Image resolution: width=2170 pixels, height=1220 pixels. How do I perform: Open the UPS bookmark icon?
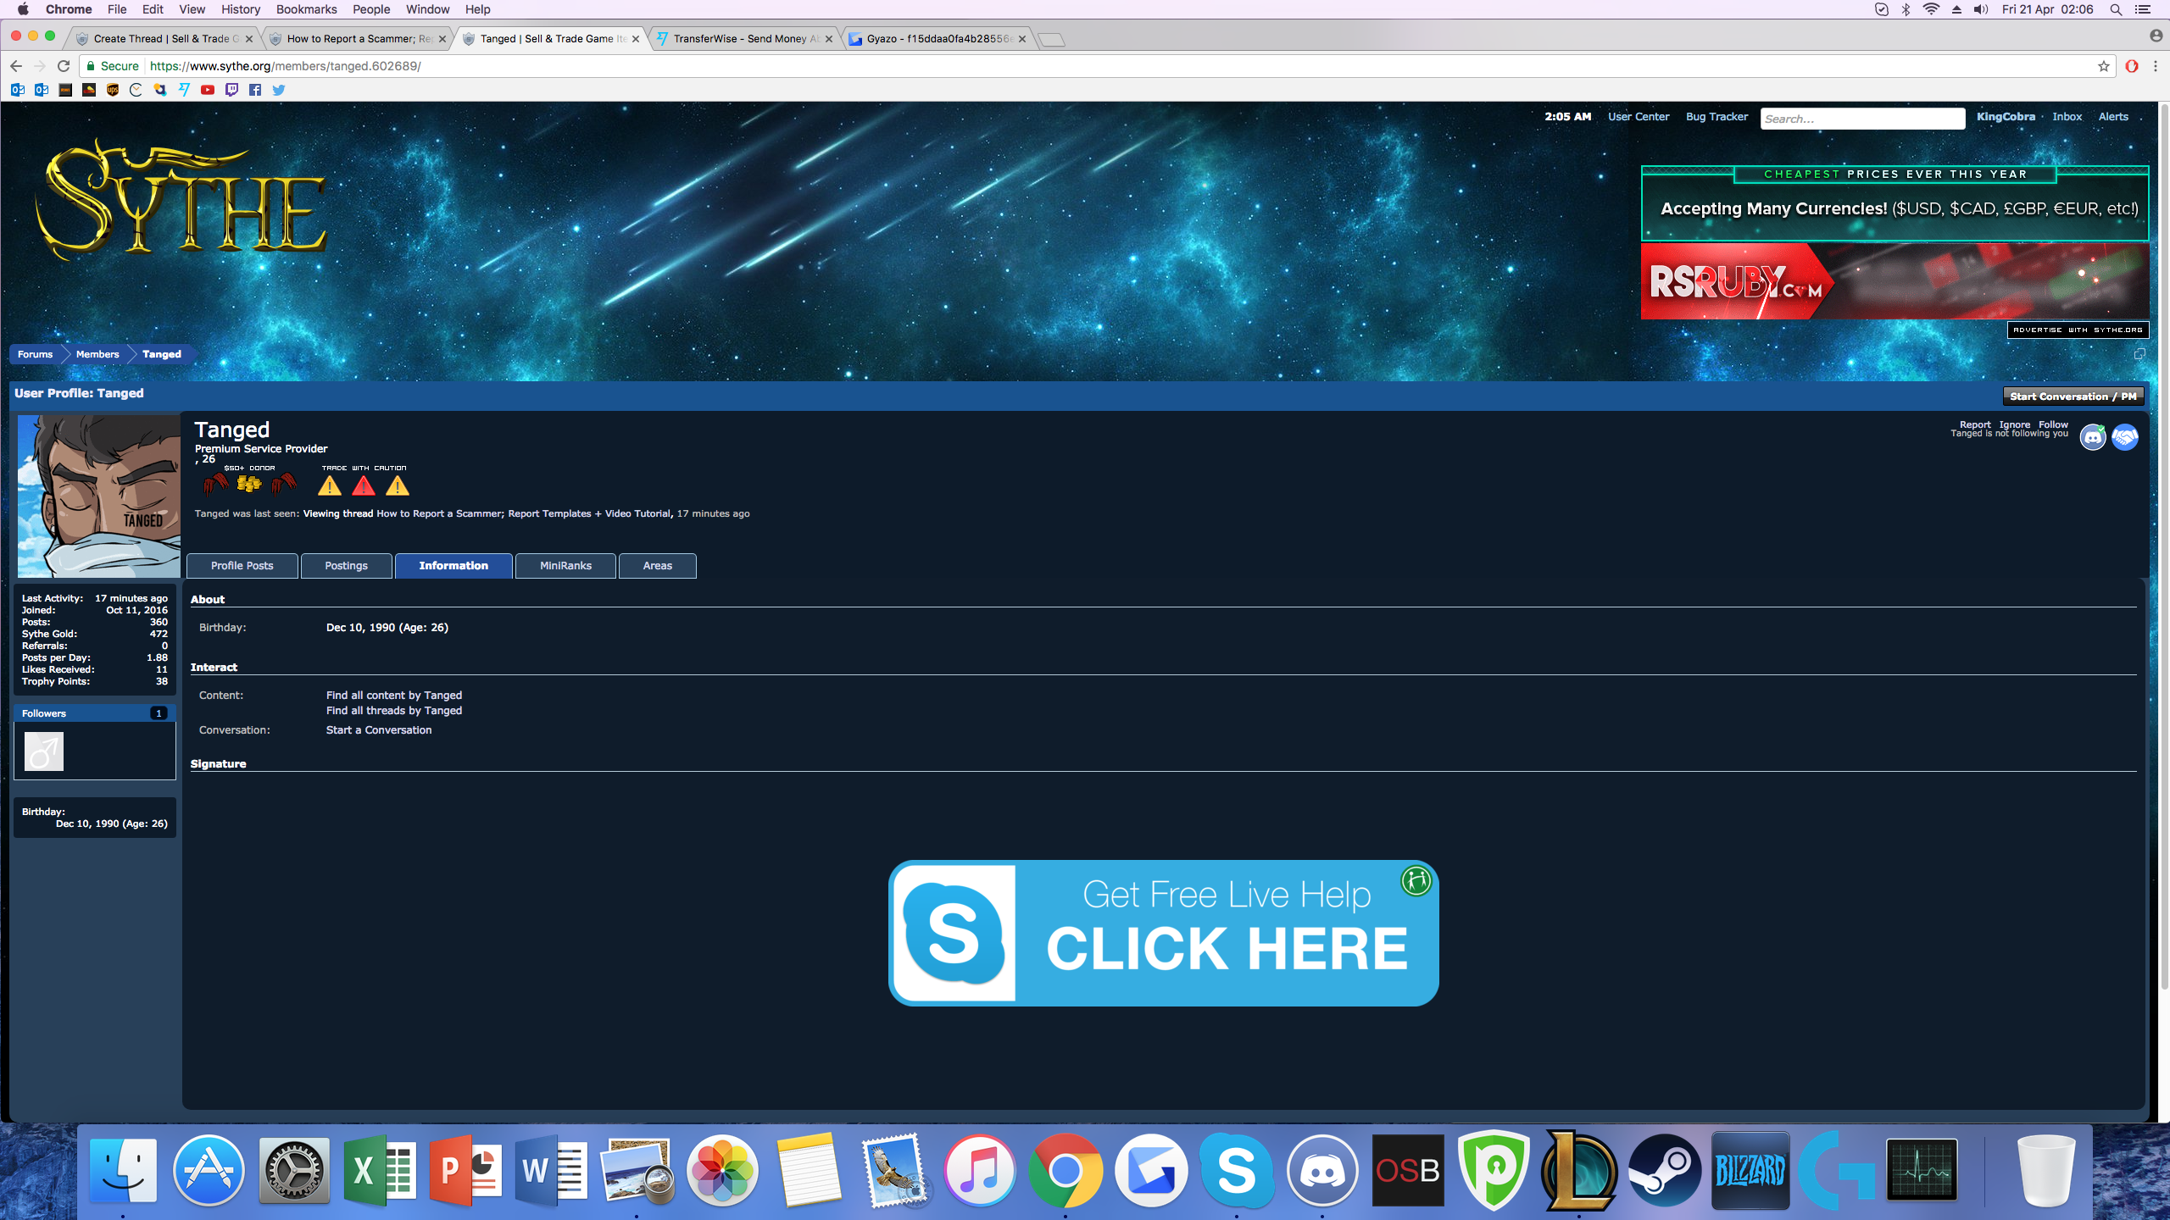(x=113, y=90)
